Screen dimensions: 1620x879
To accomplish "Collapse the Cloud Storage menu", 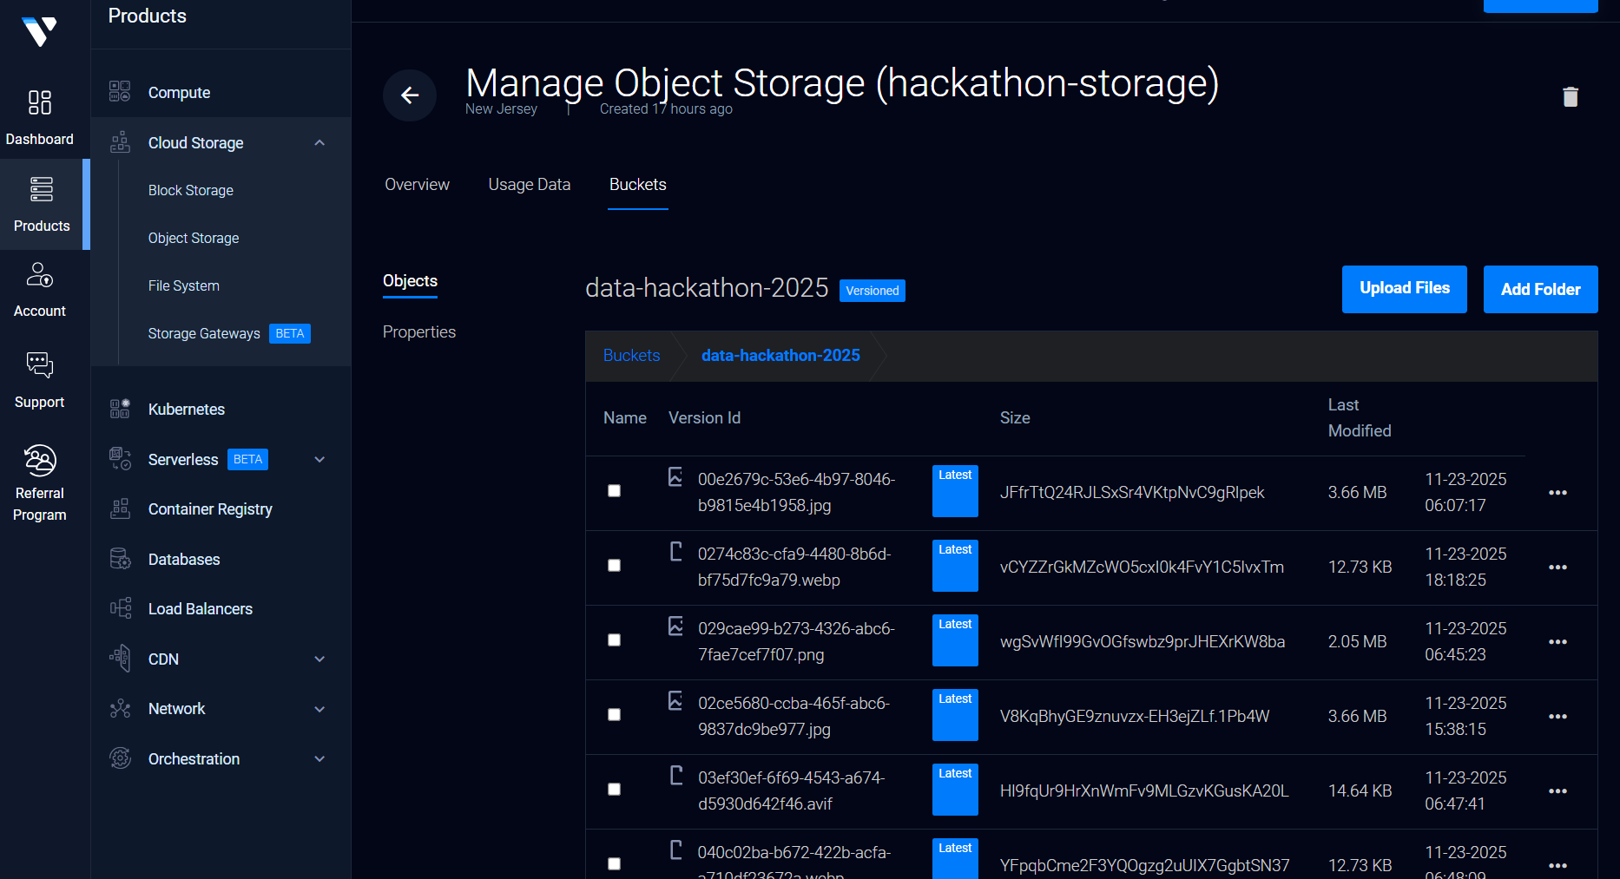I will [319, 143].
